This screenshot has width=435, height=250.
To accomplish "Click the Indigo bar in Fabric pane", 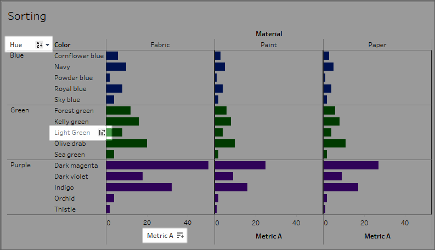I will (x=139, y=187).
